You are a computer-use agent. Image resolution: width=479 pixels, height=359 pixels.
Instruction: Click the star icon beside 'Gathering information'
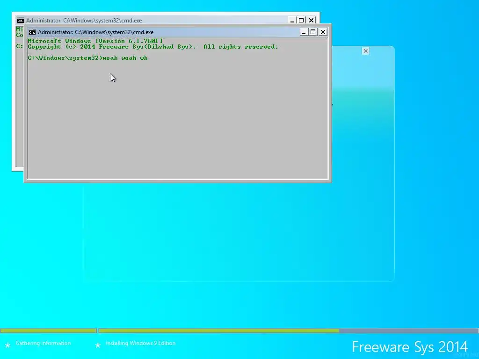[x=7, y=345]
